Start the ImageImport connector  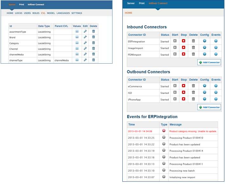pyautogui.click(x=175, y=47)
